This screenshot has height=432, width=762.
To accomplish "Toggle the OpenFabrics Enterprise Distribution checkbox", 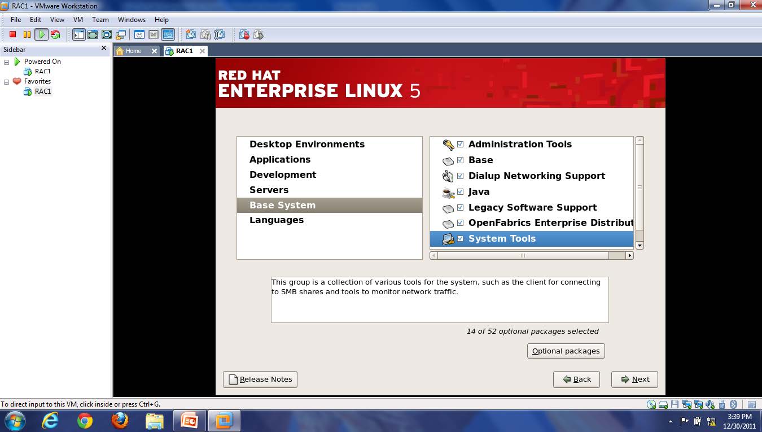I will click(460, 223).
